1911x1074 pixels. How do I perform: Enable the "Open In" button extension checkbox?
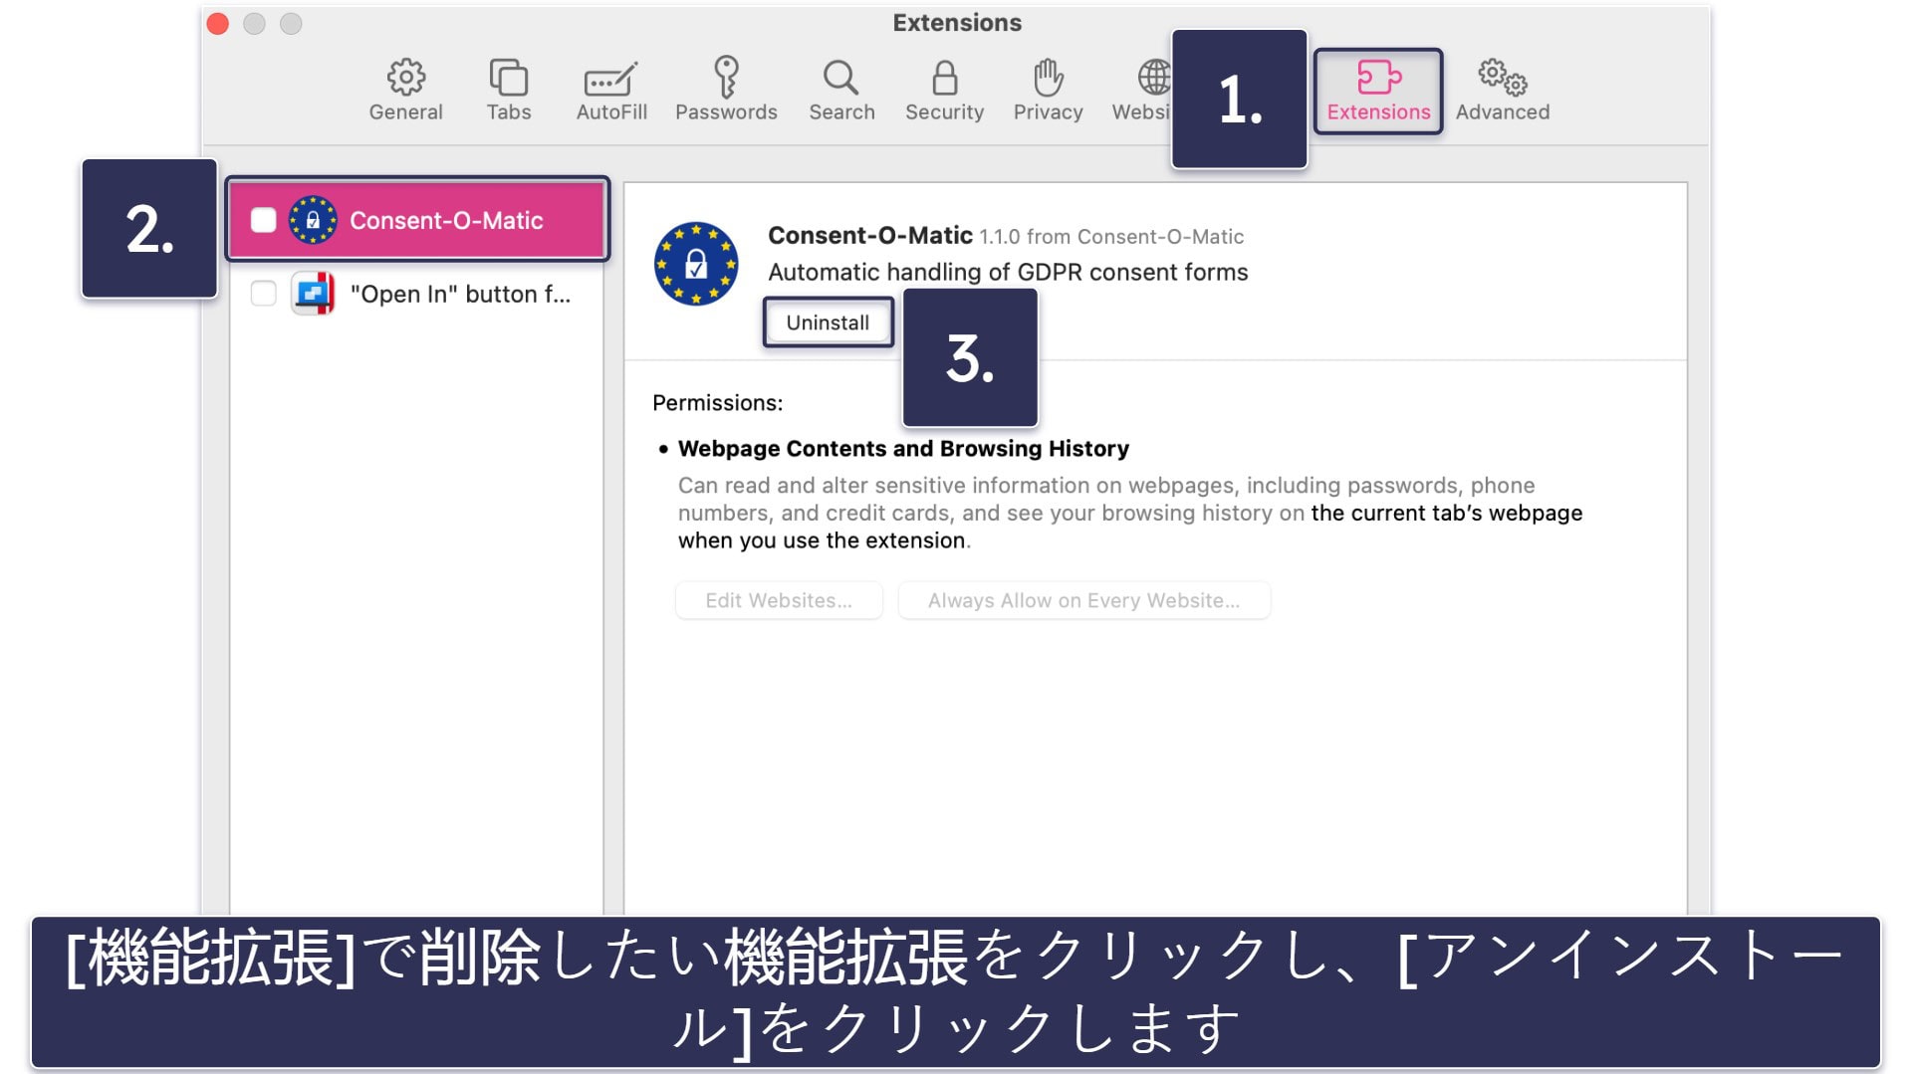[263, 294]
